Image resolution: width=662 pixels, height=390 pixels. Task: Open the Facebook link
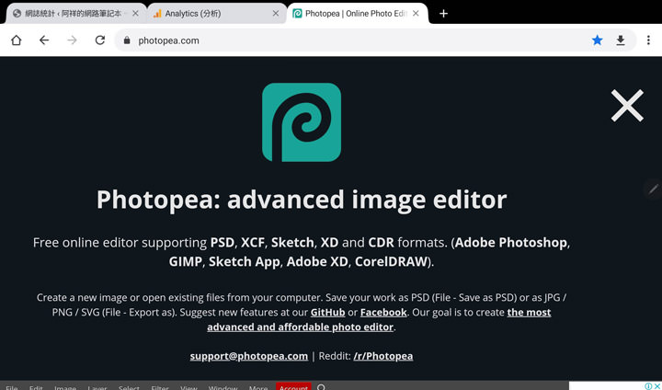point(383,312)
